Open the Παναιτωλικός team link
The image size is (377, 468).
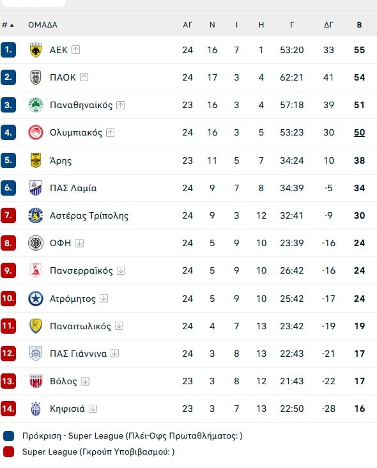[x=81, y=326]
